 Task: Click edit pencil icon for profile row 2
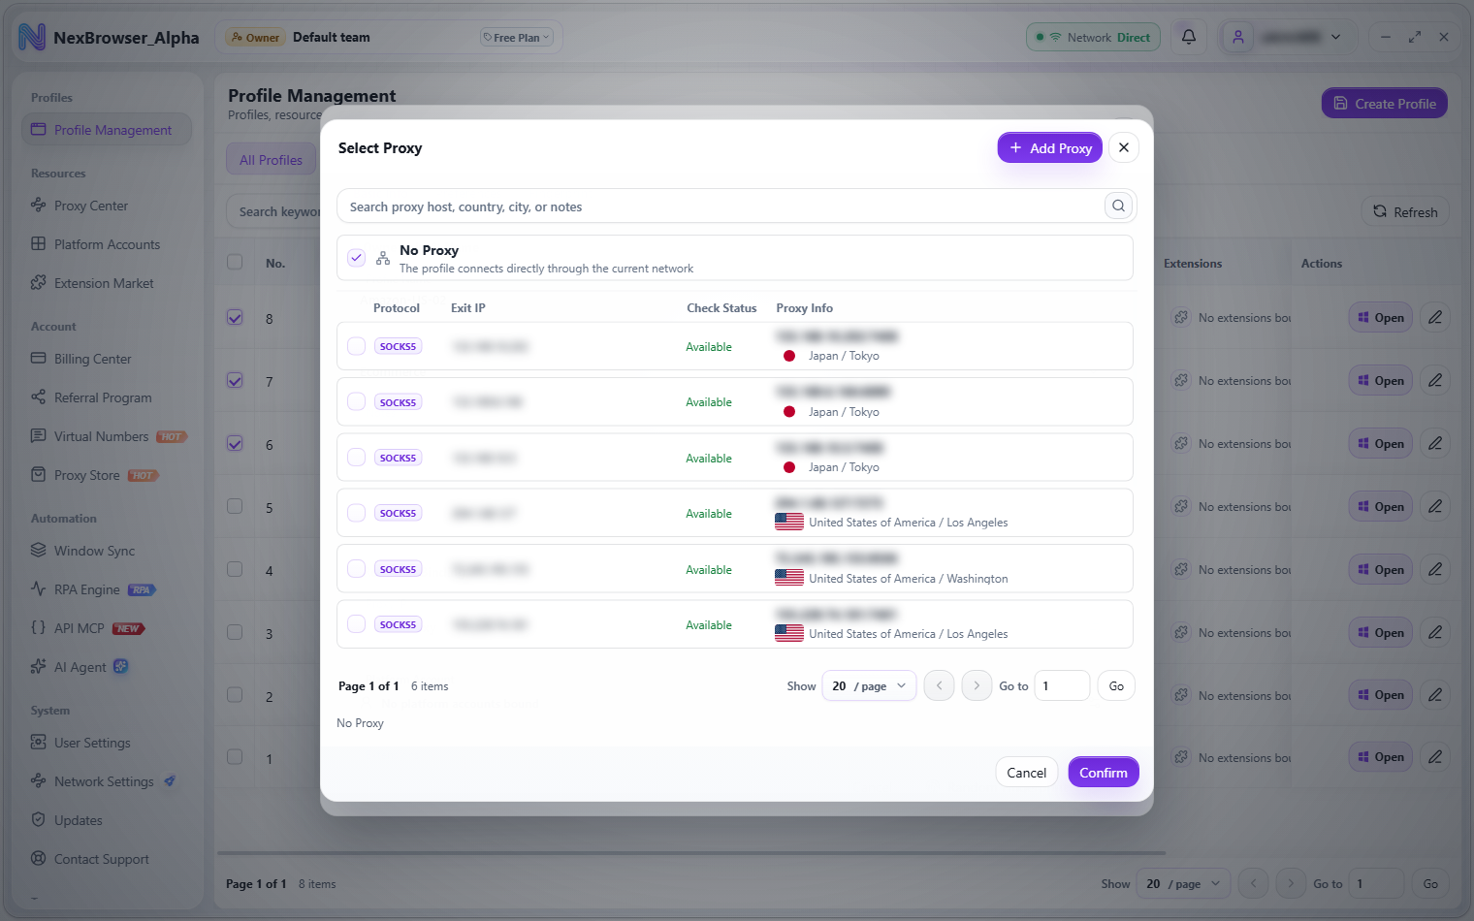1435,694
